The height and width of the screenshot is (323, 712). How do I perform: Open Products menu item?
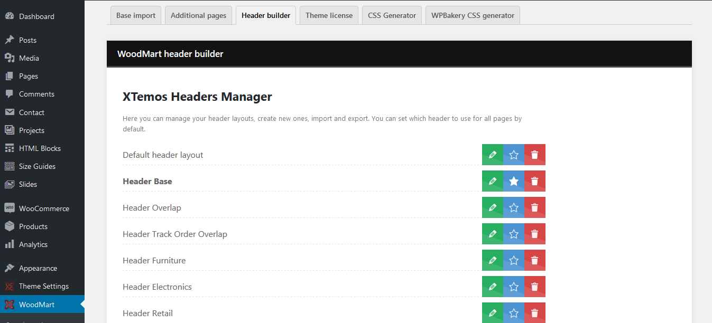tap(42, 226)
